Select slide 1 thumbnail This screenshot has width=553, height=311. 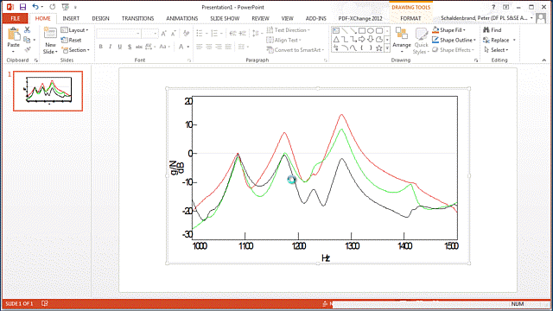point(48,91)
